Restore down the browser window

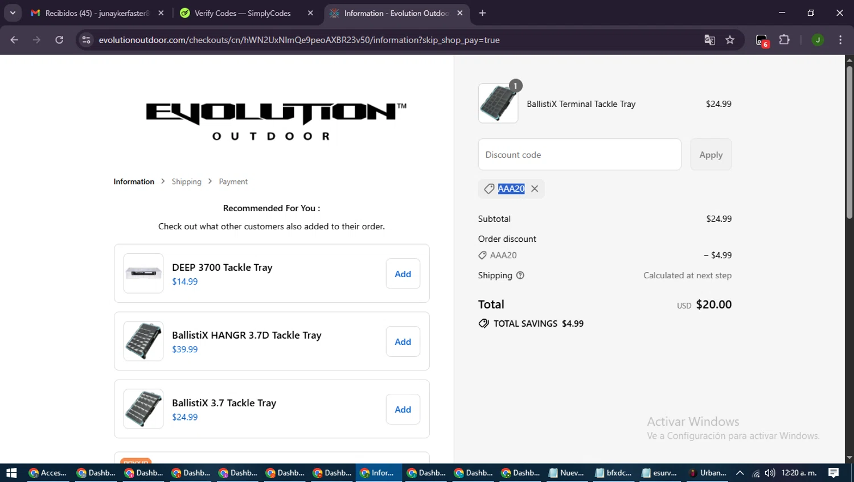click(x=811, y=13)
